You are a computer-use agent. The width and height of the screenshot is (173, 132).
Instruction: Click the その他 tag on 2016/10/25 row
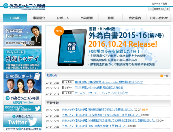pyautogui.click(x=68, y=82)
